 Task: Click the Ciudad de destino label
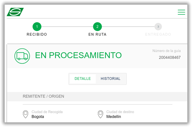coord(120,112)
